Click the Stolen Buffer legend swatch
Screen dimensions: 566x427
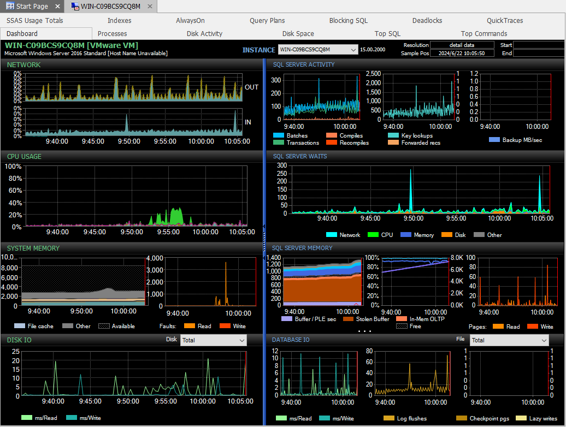pyautogui.click(x=348, y=319)
